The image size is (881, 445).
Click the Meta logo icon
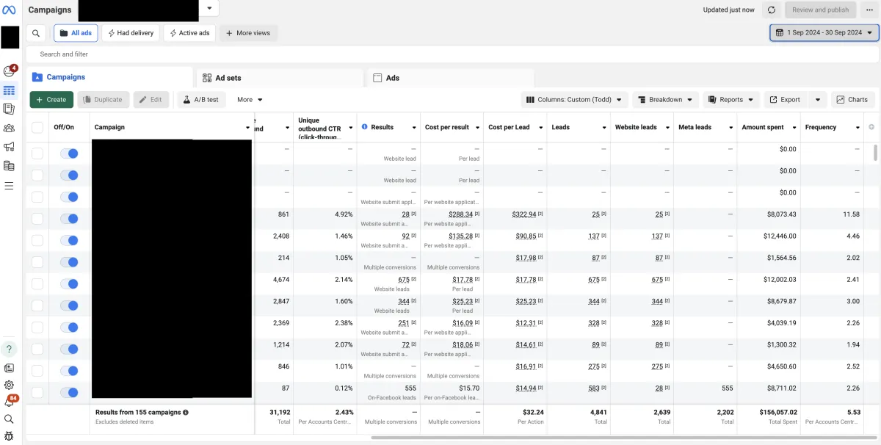coord(10,10)
